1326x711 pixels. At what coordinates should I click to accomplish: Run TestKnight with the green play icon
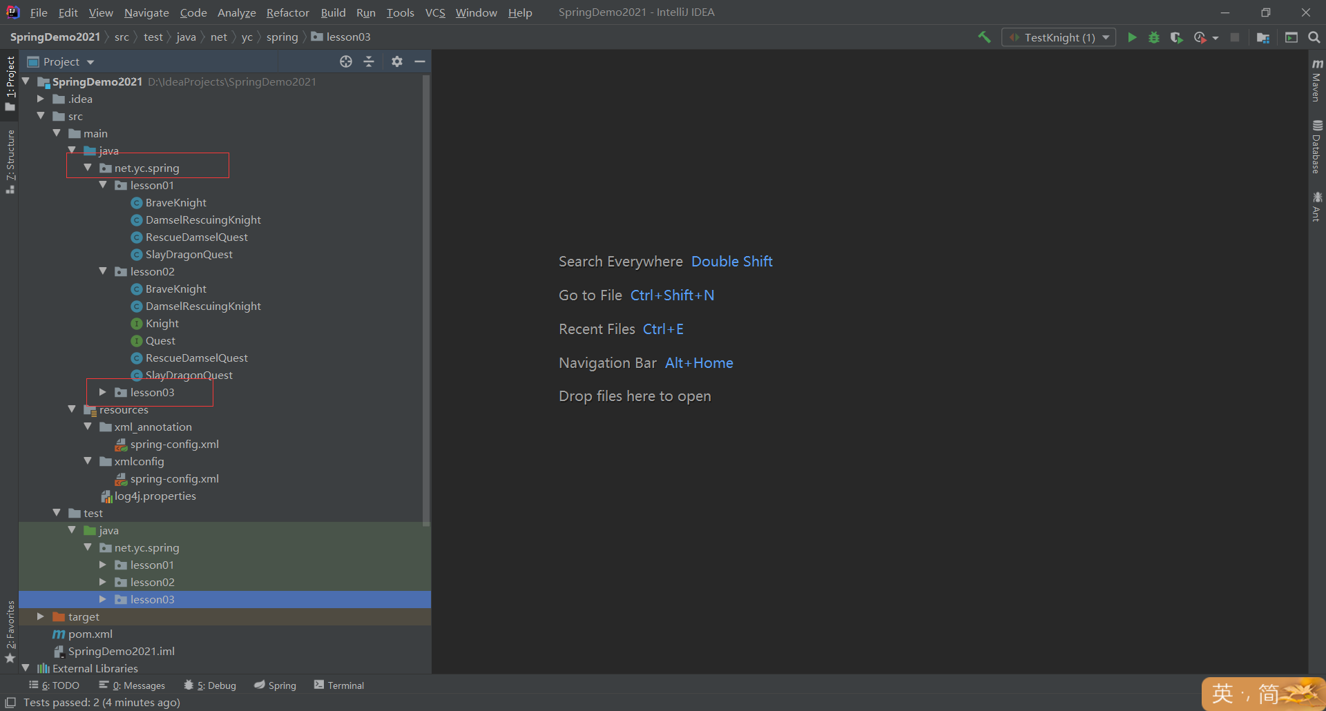[1132, 37]
